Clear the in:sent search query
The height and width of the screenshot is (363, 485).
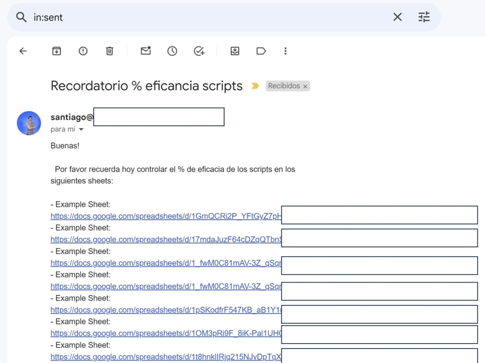point(398,17)
